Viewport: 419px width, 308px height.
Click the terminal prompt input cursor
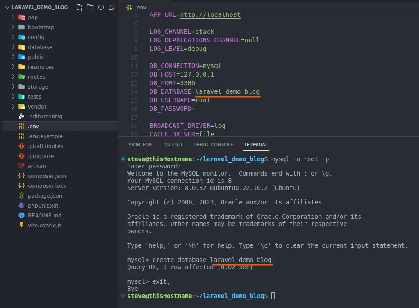click(273, 296)
